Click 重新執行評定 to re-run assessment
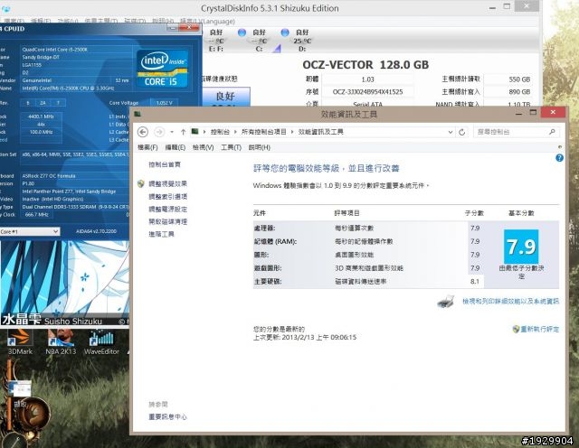 coord(540,330)
